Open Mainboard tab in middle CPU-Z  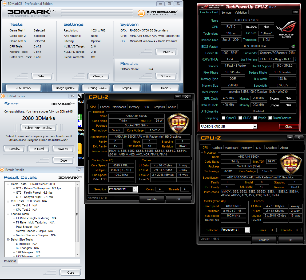click(119, 107)
